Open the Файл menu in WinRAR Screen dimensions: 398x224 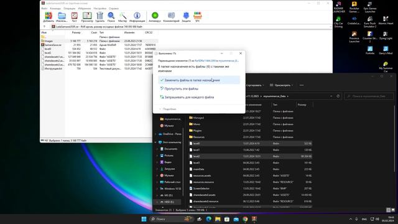pyautogui.click(x=44, y=8)
